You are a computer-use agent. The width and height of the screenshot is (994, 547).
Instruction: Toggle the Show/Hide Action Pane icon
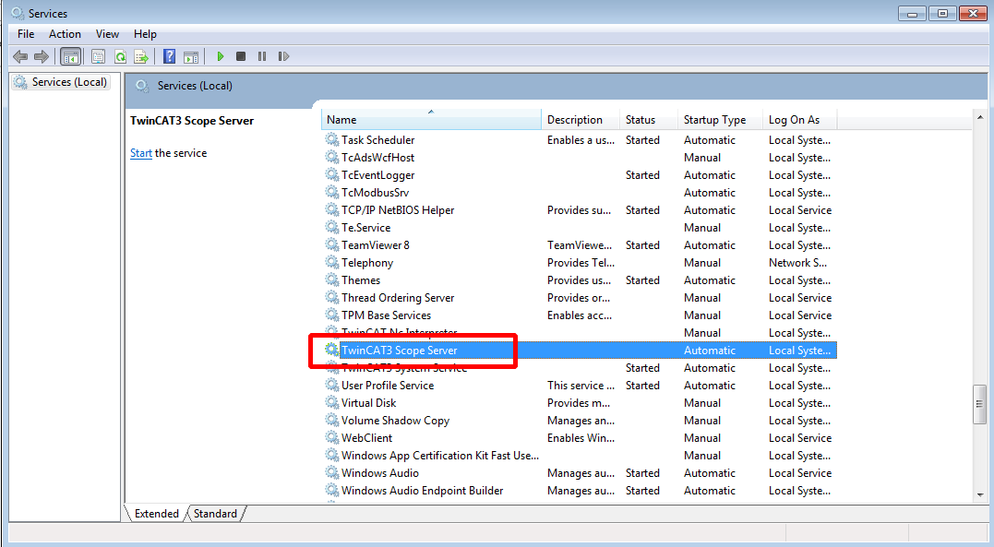[191, 56]
